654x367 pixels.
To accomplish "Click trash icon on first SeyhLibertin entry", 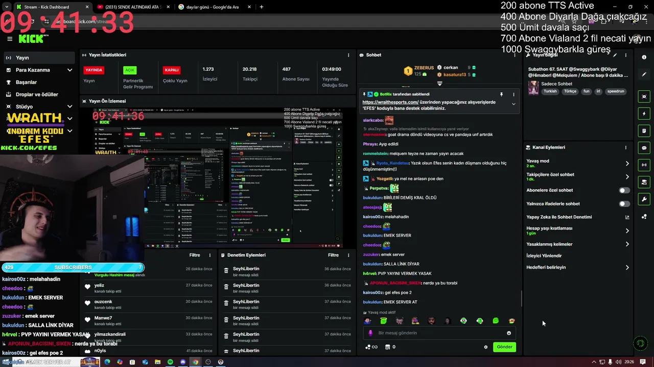I will point(226,271).
